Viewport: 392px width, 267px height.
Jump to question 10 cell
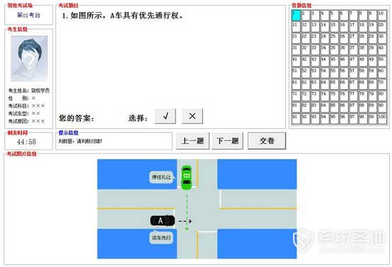(382, 16)
